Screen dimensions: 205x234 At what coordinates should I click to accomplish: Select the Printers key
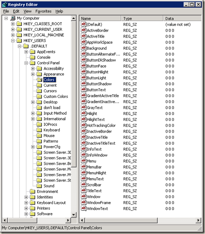click(x=43, y=208)
